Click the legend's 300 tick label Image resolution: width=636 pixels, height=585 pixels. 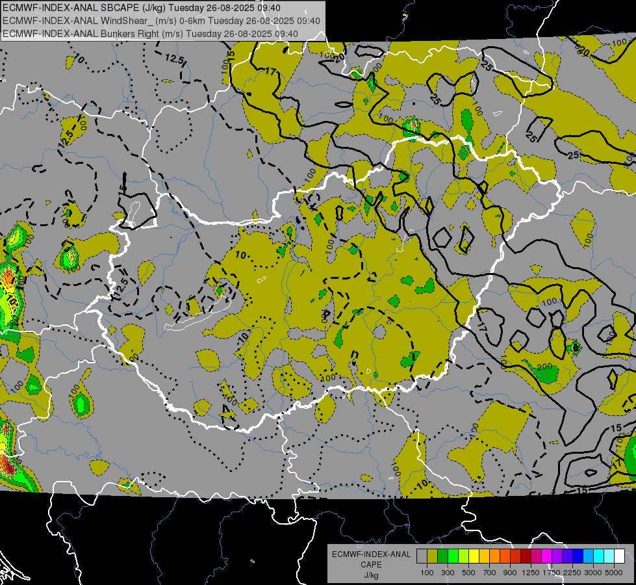point(448,573)
